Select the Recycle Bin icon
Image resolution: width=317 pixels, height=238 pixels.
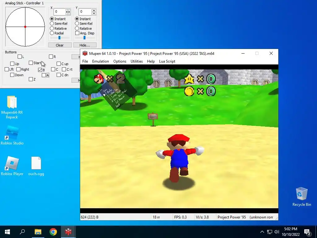pos(302,197)
